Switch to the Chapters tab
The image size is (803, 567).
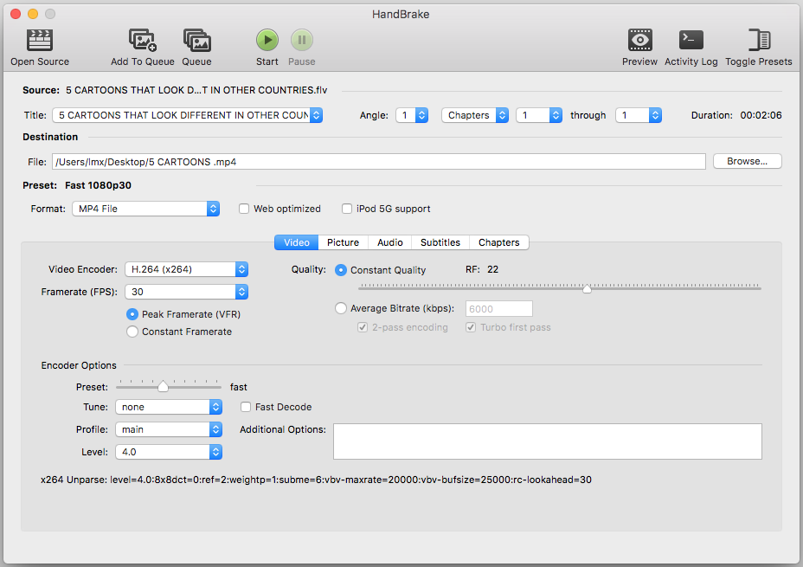[x=498, y=242]
